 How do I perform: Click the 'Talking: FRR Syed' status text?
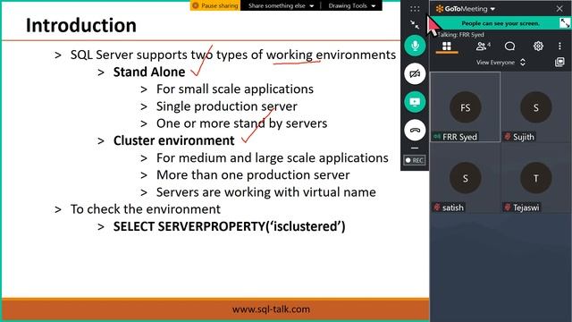[460, 35]
